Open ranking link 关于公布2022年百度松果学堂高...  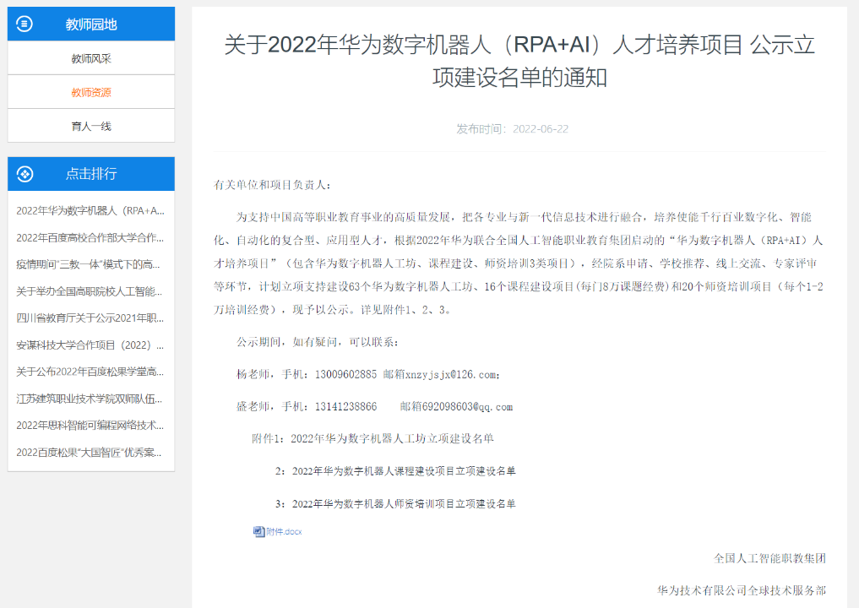90,372
